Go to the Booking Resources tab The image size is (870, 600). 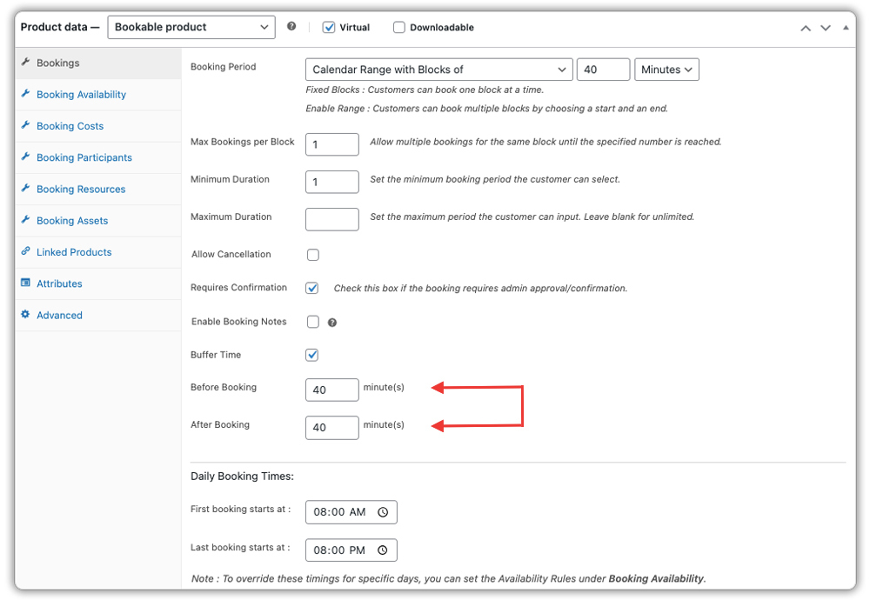[x=81, y=189]
